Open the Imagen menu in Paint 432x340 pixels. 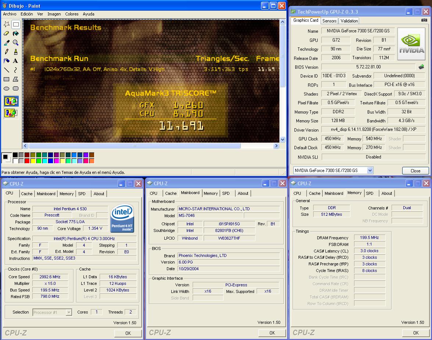54,14
